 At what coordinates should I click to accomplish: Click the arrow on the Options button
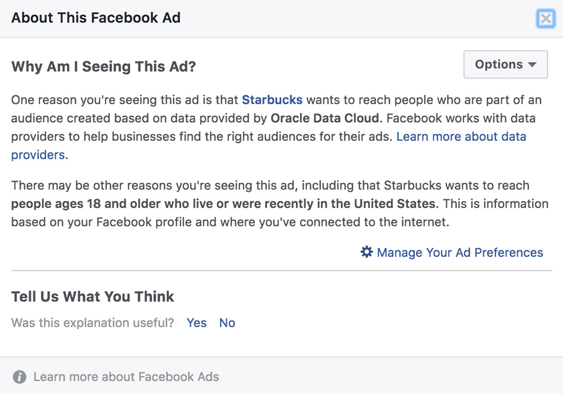point(532,65)
